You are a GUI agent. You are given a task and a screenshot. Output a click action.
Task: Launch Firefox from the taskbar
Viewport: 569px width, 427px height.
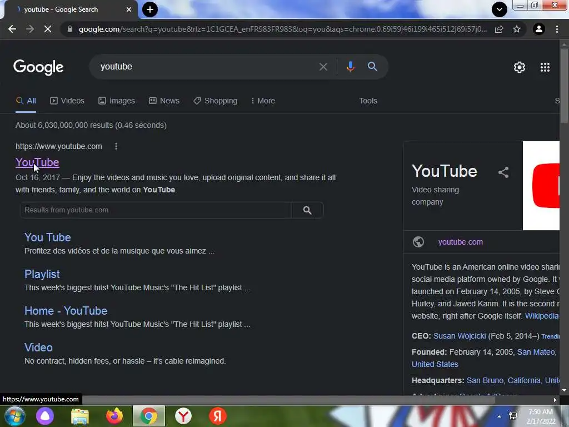pos(114,416)
